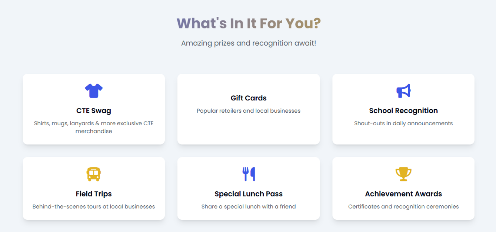
Task: Click the "What's In It For You?" heading
Action: 249,23
